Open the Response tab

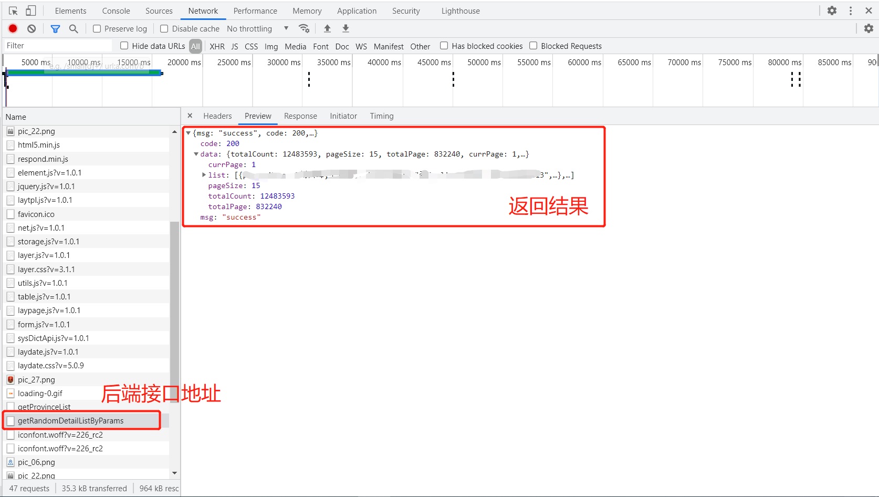[x=300, y=116]
